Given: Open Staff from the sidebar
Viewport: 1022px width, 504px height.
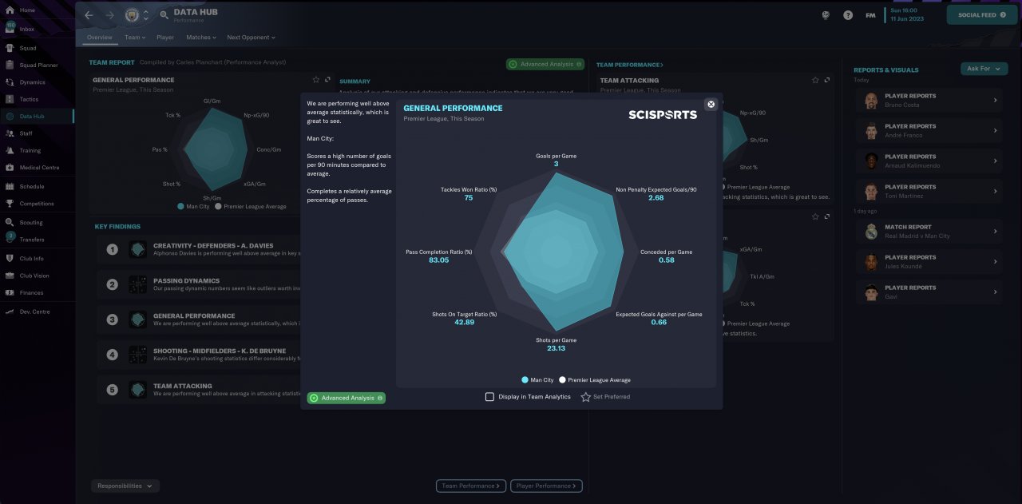Looking at the screenshot, I should tap(37, 133).
